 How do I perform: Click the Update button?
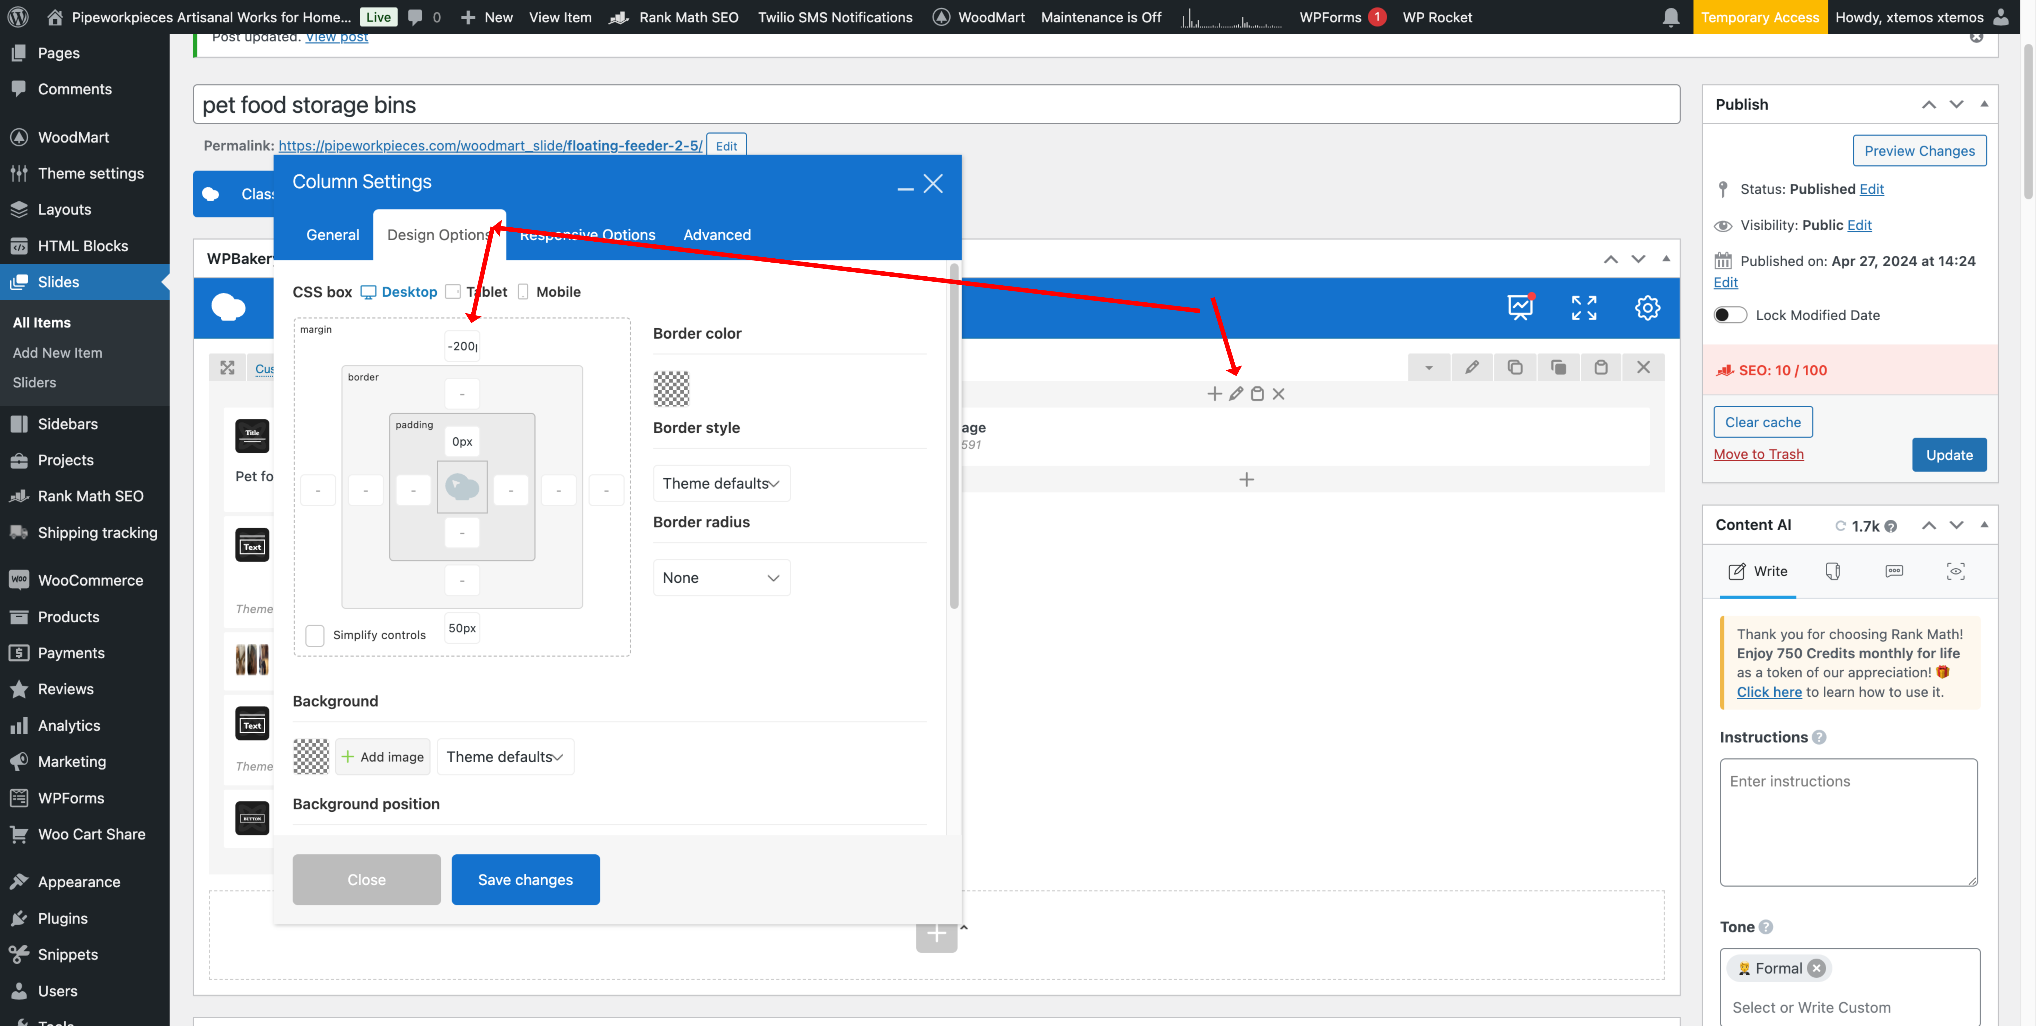1949,455
